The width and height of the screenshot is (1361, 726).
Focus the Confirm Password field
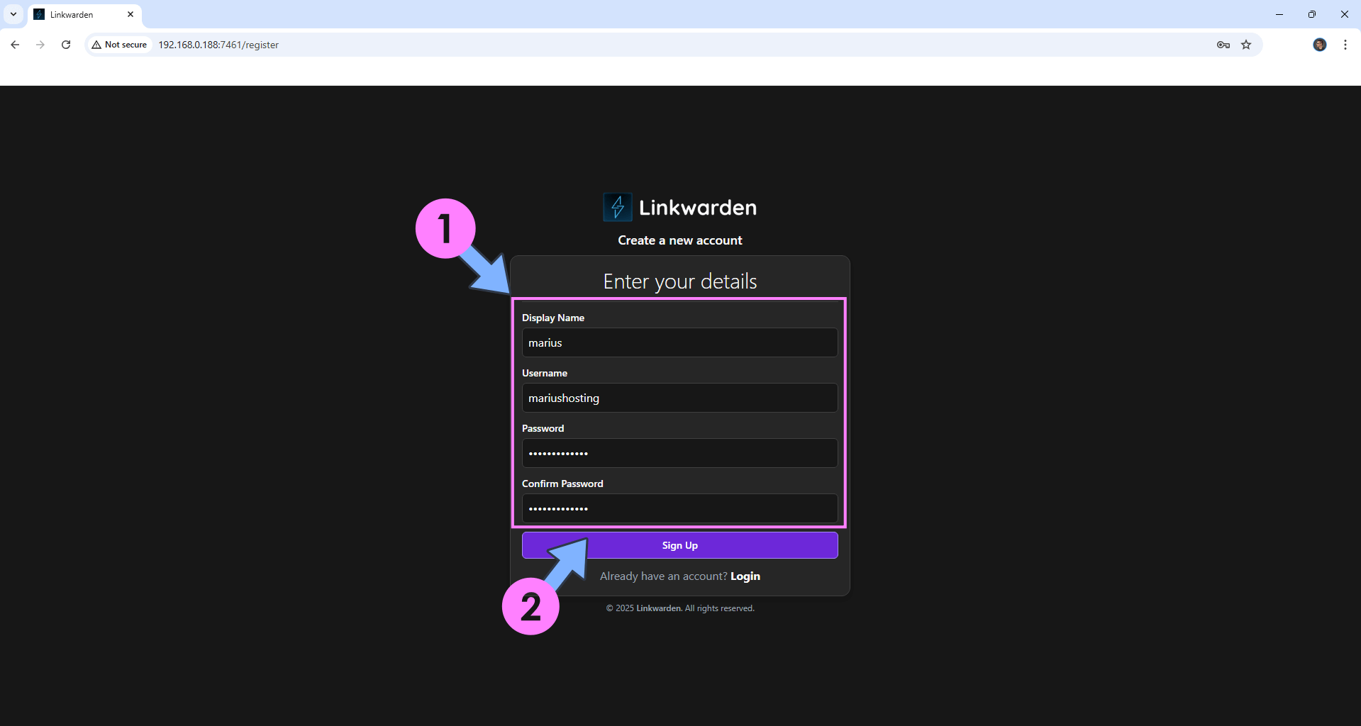pos(679,508)
